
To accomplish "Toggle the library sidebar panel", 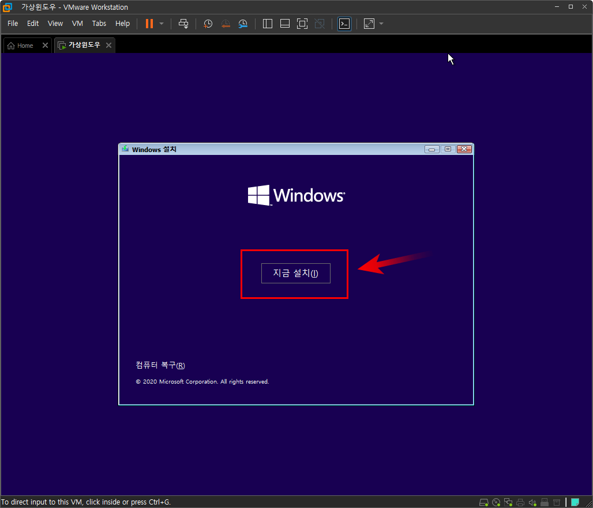I will coord(268,24).
